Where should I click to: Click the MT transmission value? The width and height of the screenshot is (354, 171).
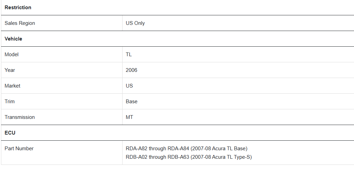[x=129, y=117]
